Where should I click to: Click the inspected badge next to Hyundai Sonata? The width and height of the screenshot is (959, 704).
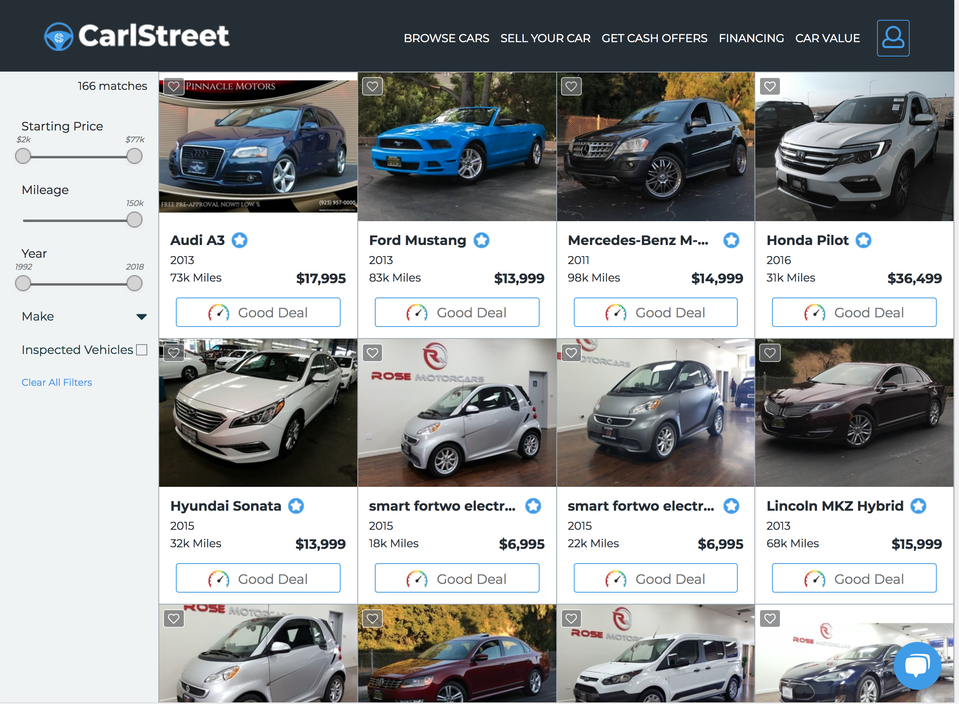point(296,506)
